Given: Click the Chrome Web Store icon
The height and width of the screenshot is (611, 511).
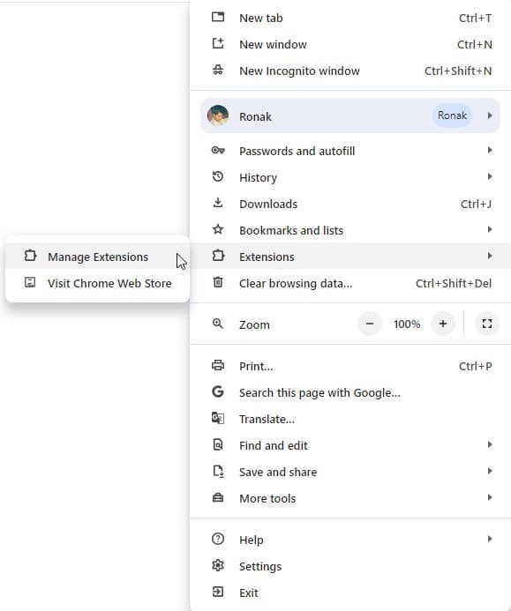Looking at the screenshot, I should 30,282.
